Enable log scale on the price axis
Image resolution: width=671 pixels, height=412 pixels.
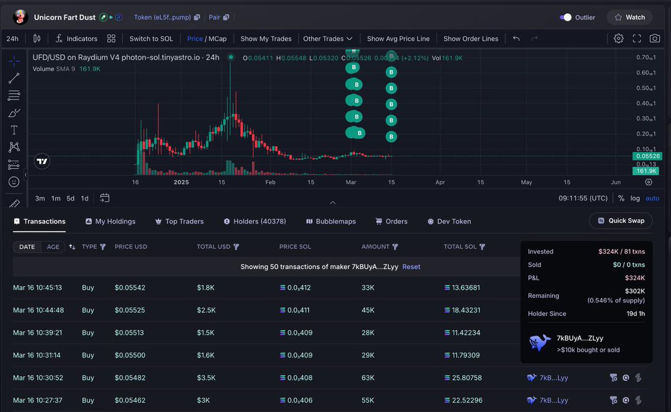click(635, 198)
